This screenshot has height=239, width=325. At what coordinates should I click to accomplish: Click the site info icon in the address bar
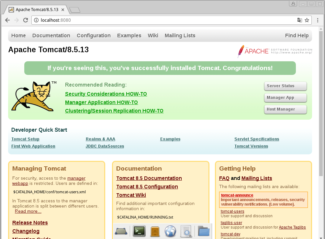[x=36, y=20]
